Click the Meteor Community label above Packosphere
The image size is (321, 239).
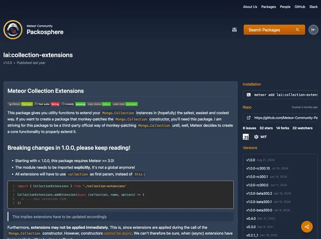pos(40,26)
